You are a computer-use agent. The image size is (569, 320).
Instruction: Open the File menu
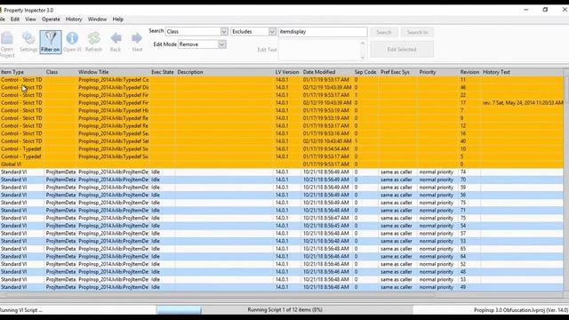pos(2,20)
